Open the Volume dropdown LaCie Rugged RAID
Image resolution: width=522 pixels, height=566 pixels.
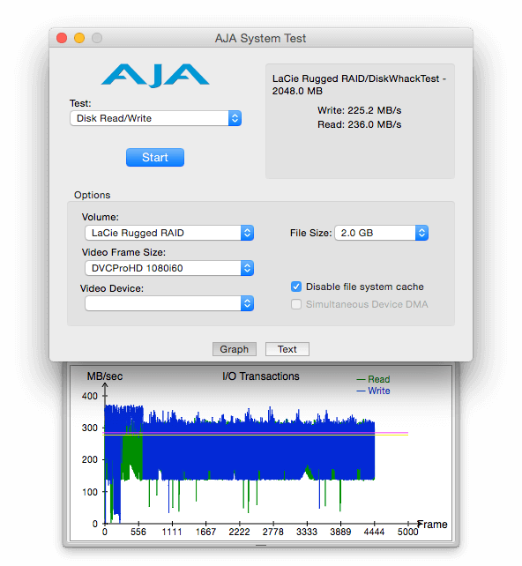tap(169, 233)
